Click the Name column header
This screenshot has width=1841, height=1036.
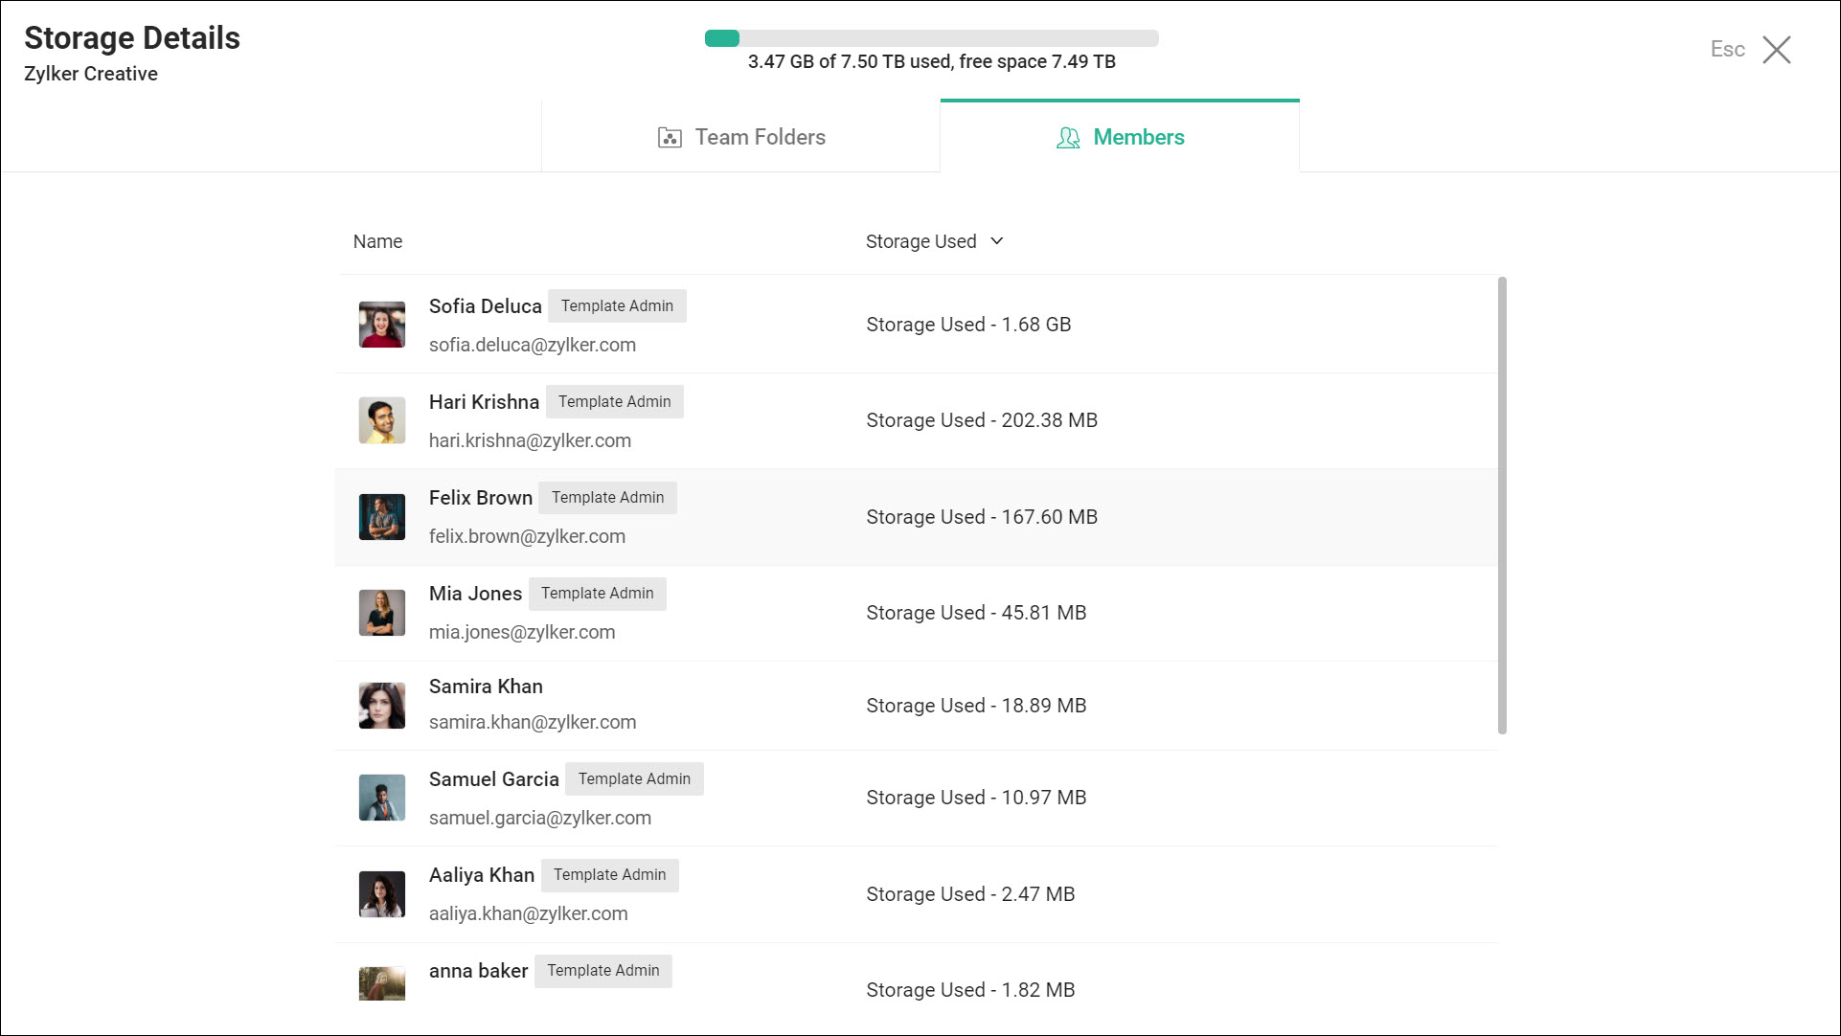pos(377,241)
